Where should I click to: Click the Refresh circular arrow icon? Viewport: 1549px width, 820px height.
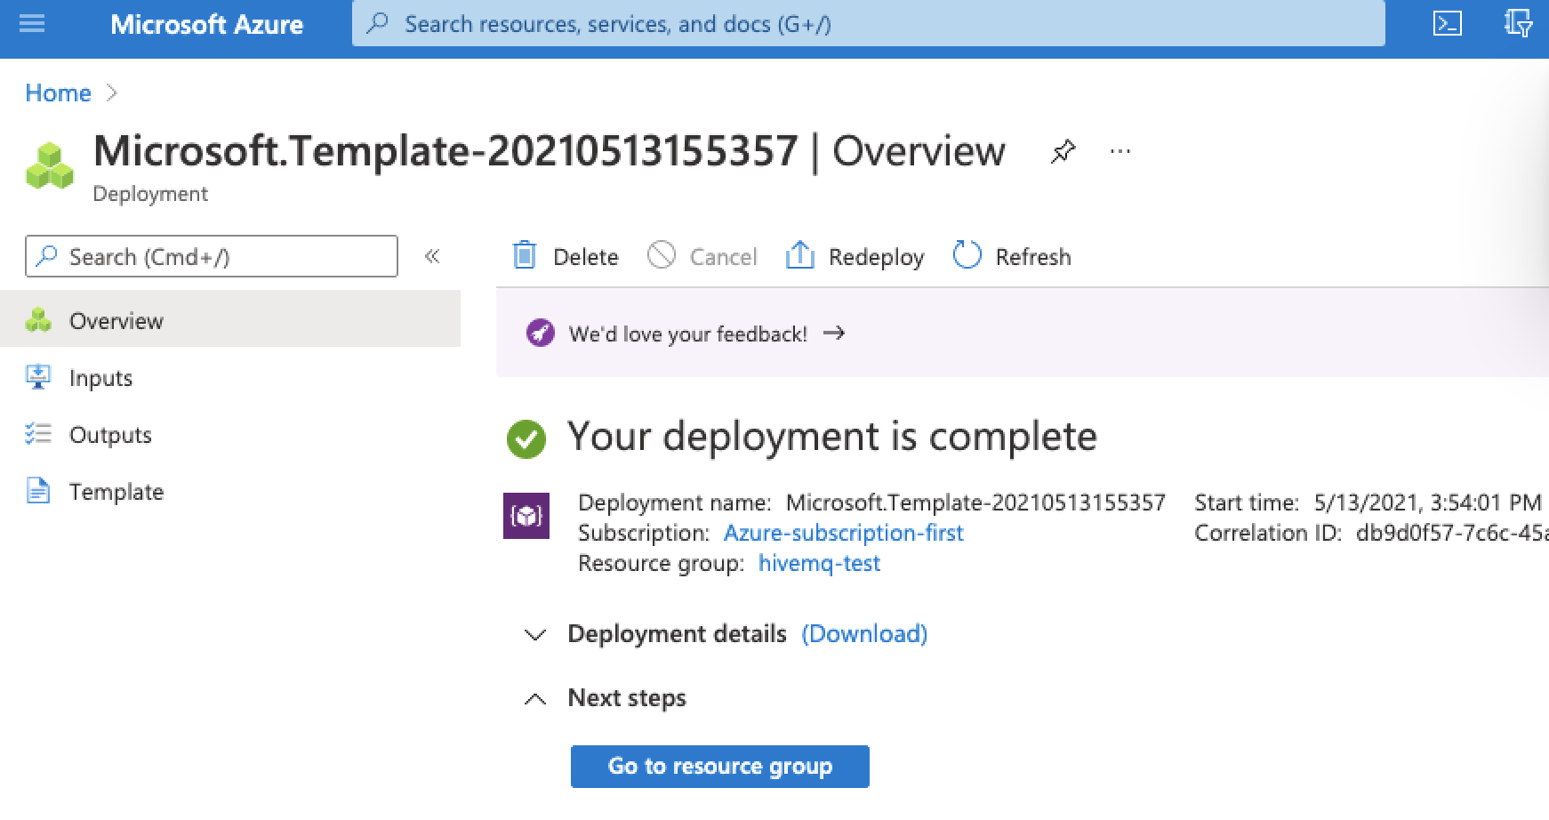pos(967,255)
